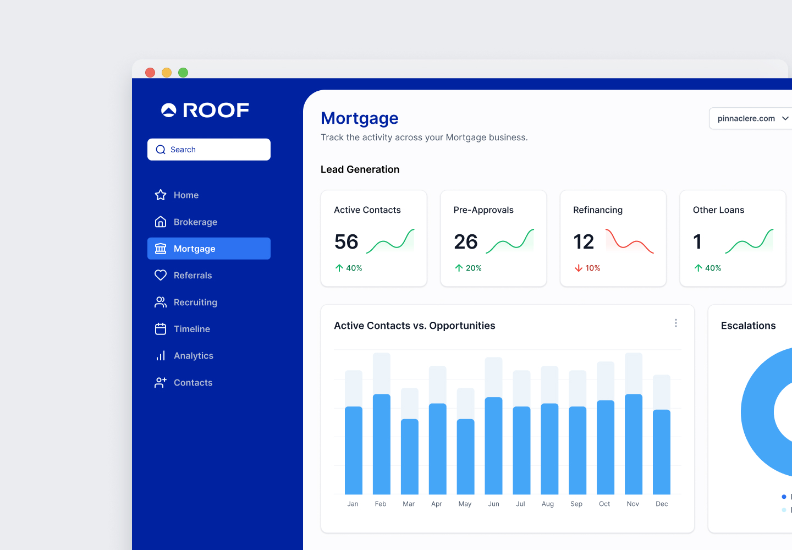
Task: Click the ROOF logo icon
Action: [168, 110]
